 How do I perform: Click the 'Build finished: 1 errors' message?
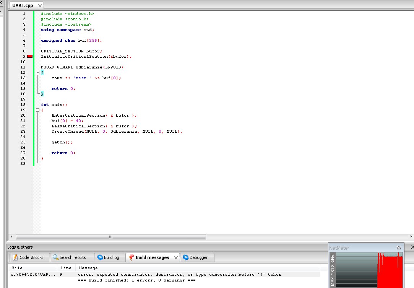137,280
